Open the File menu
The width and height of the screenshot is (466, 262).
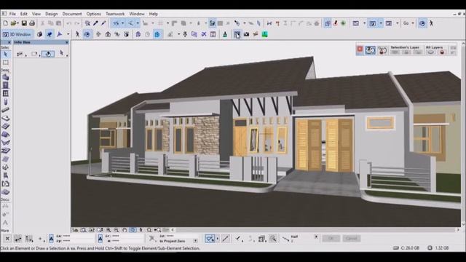[x=12, y=14]
